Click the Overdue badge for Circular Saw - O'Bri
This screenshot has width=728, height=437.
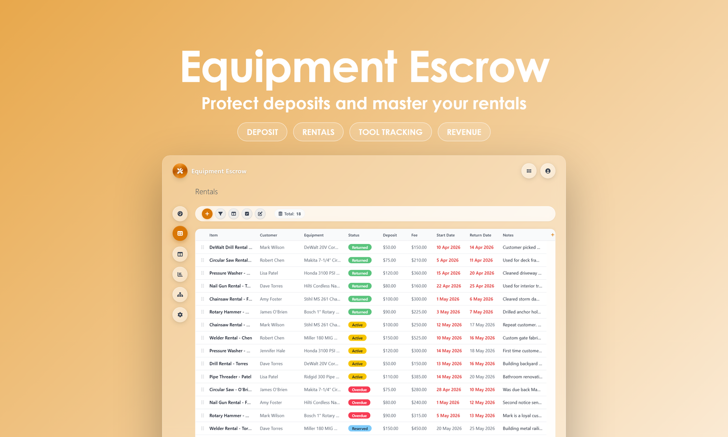(359, 390)
